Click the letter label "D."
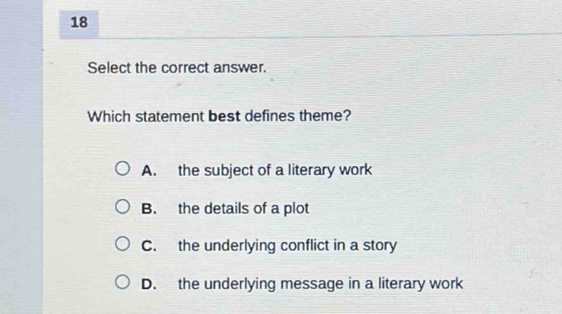 [149, 284]
